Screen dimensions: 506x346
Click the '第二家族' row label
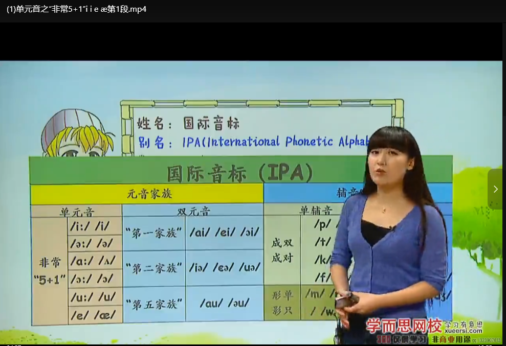click(154, 268)
